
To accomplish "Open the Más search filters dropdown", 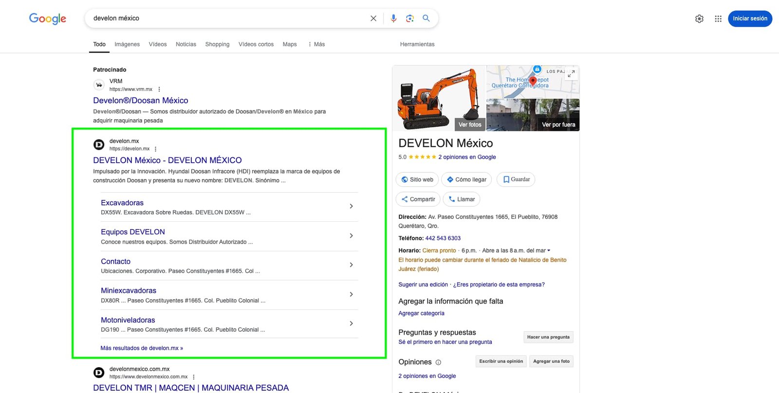I will [x=316, y=44].
